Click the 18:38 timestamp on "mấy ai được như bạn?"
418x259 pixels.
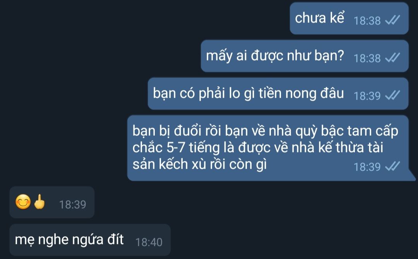(367, 58)
